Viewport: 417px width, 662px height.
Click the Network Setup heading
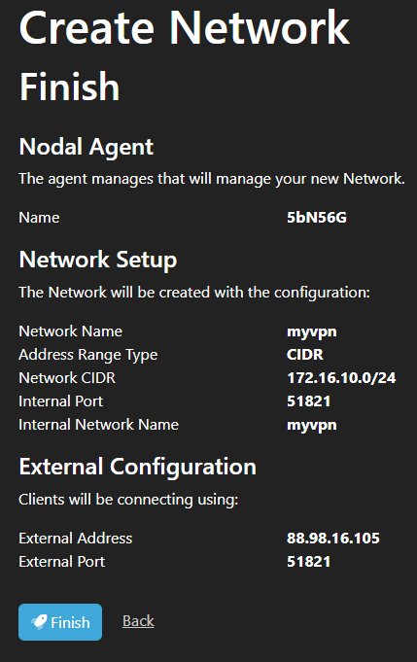(98, 260)
